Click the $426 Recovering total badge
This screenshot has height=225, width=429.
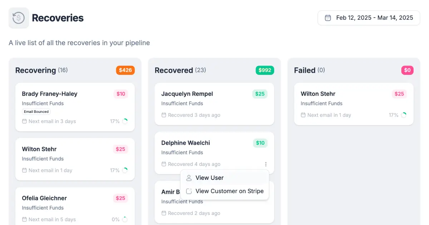[125, 70]
